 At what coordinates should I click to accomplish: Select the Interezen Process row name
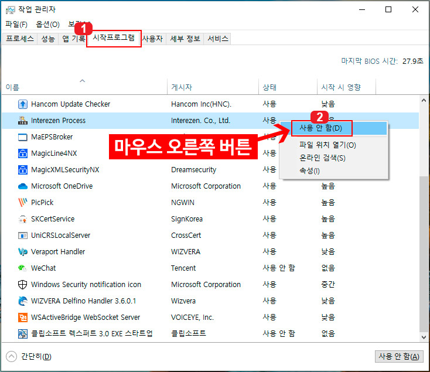point(58,121)
